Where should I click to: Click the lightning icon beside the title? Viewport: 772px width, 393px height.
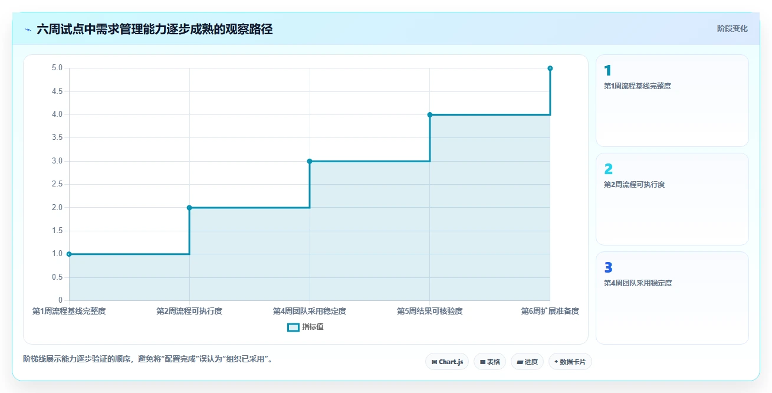28,29
